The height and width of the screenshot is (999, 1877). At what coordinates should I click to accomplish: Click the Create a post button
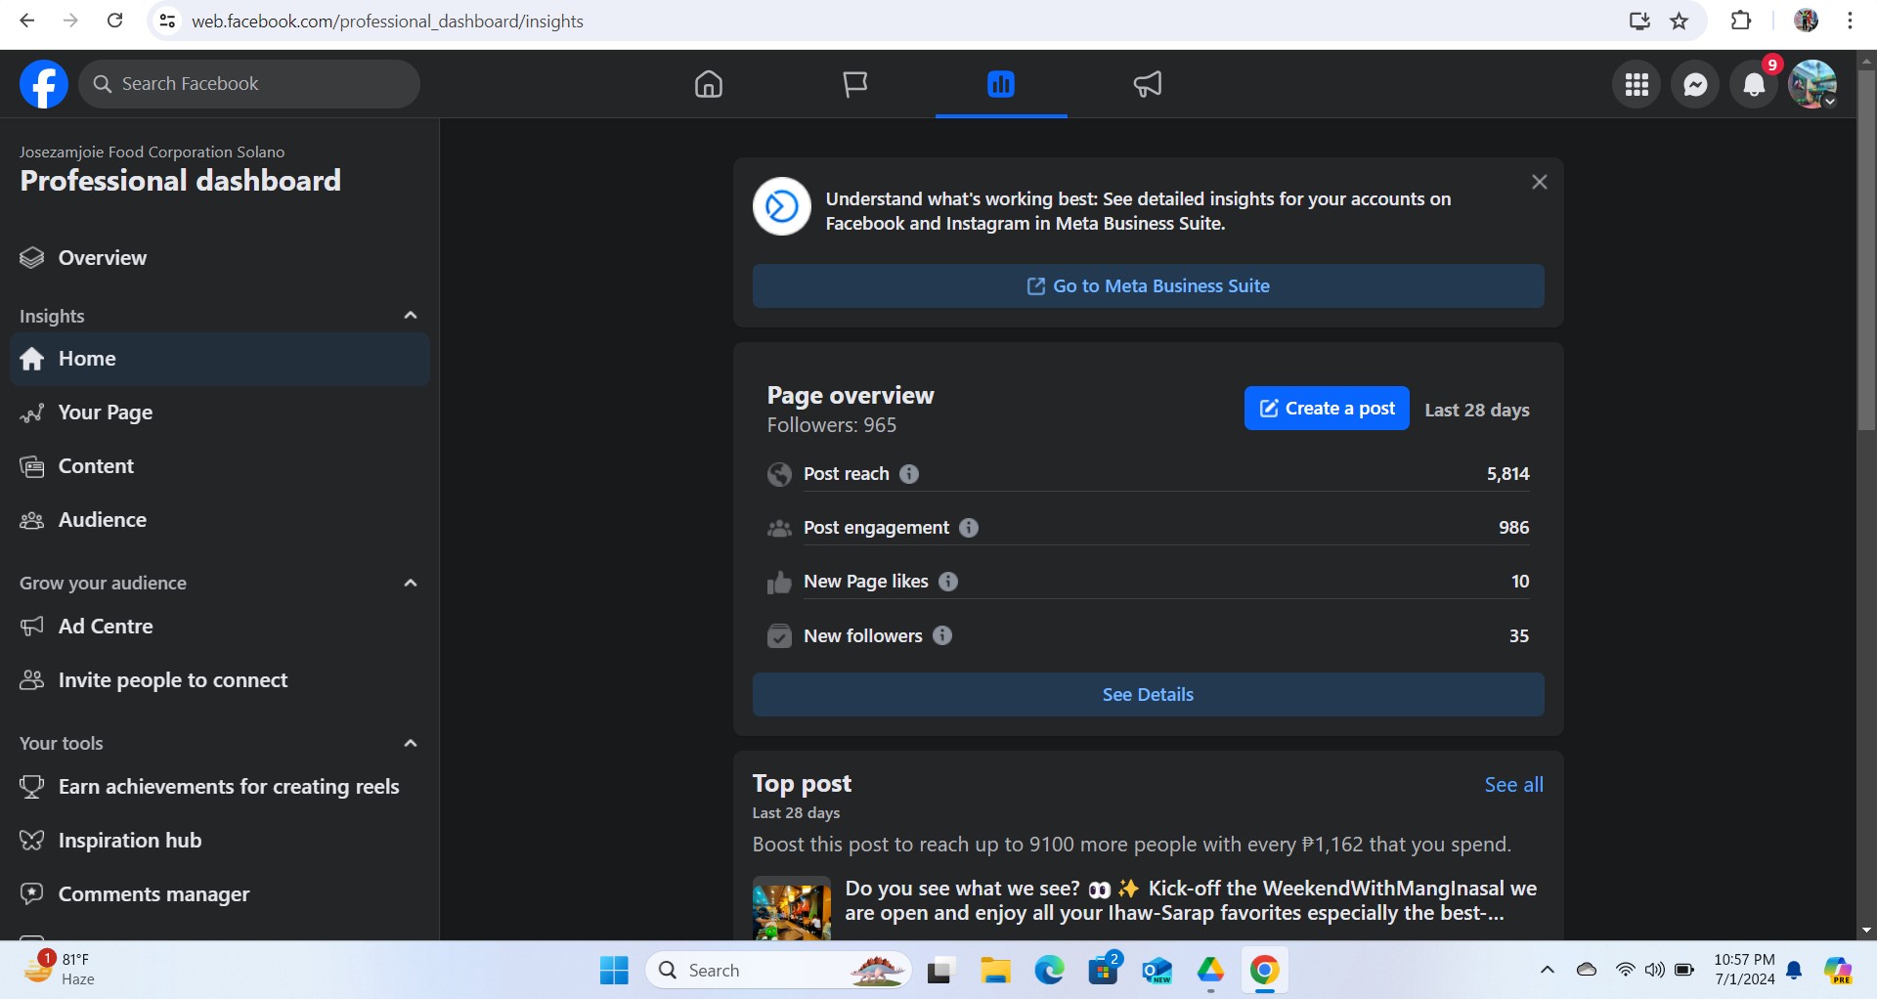click(x=1327, y=409)
